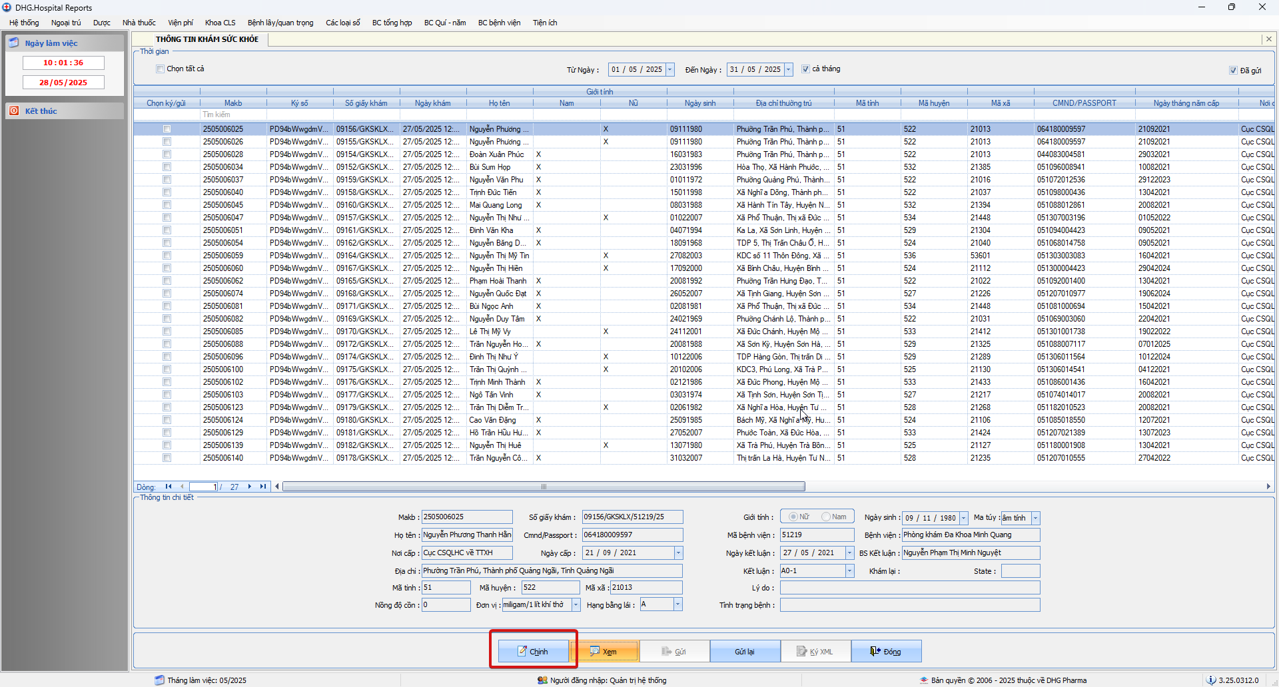Toggle the Đã gửi checkbox
Viewport: 1279px width, 687px height.
click(x=1233, y=70)
